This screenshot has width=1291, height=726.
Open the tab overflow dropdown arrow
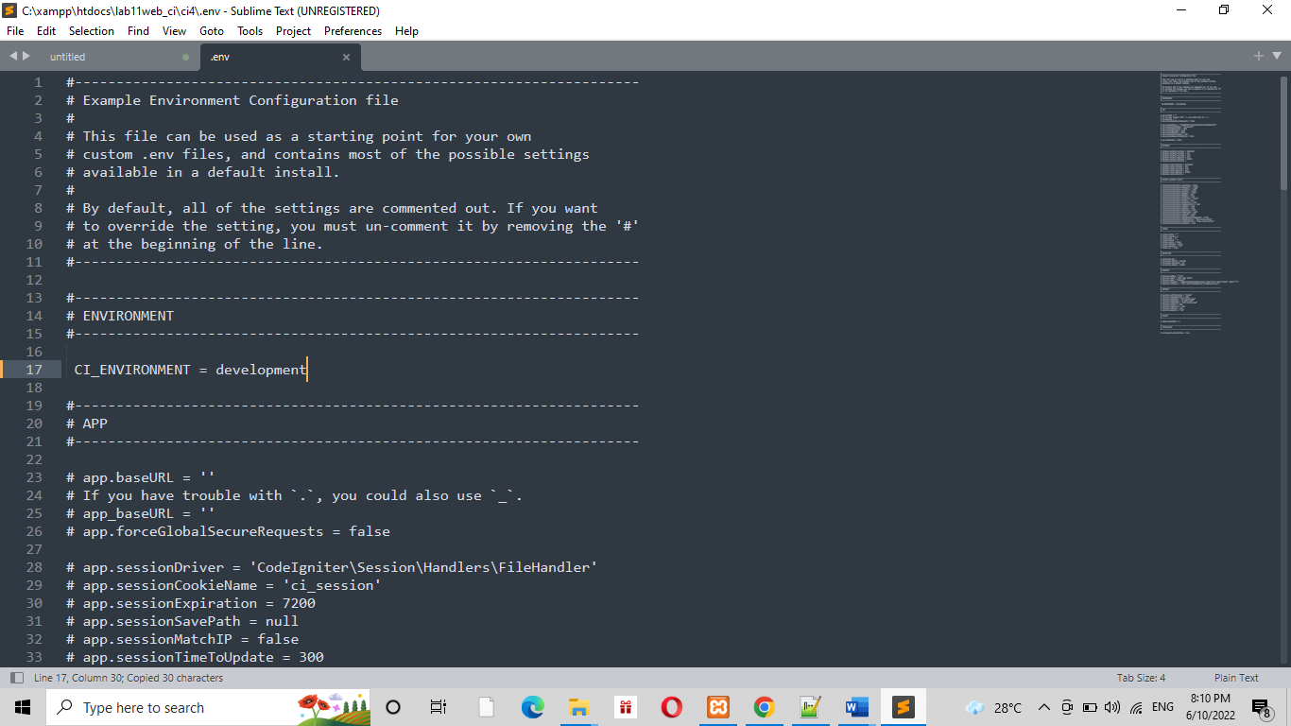tap(1278, 56)
